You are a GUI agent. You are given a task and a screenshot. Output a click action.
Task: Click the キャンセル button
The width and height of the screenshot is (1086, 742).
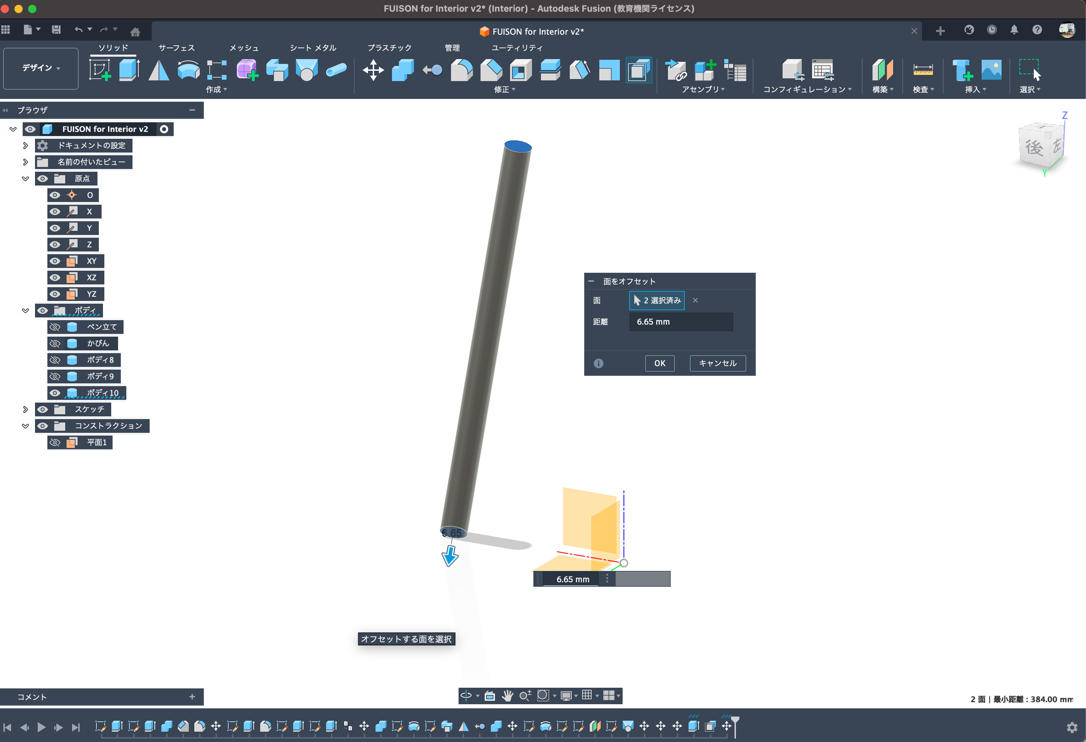717,363
